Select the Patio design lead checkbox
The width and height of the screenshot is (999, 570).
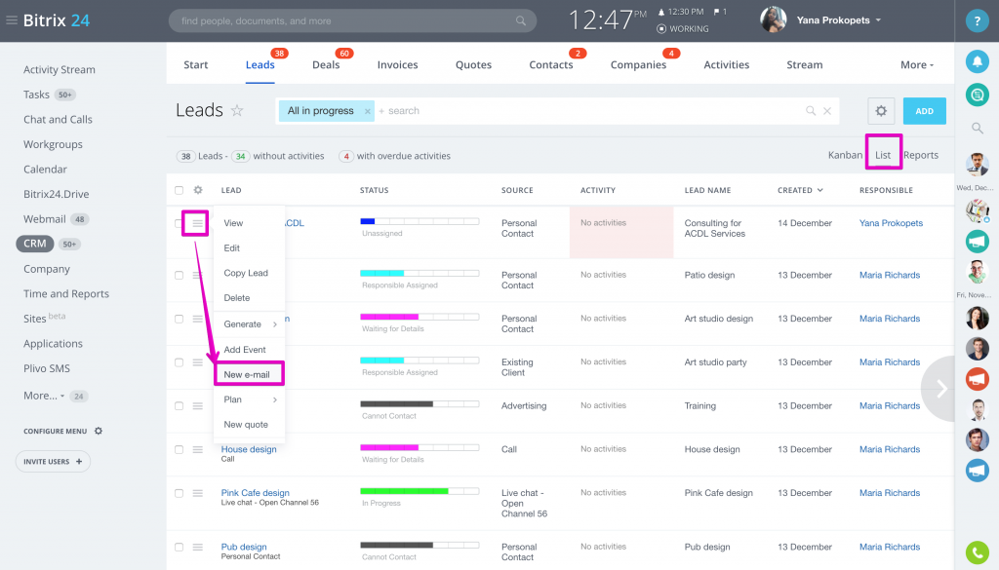[x=180, y=276]
